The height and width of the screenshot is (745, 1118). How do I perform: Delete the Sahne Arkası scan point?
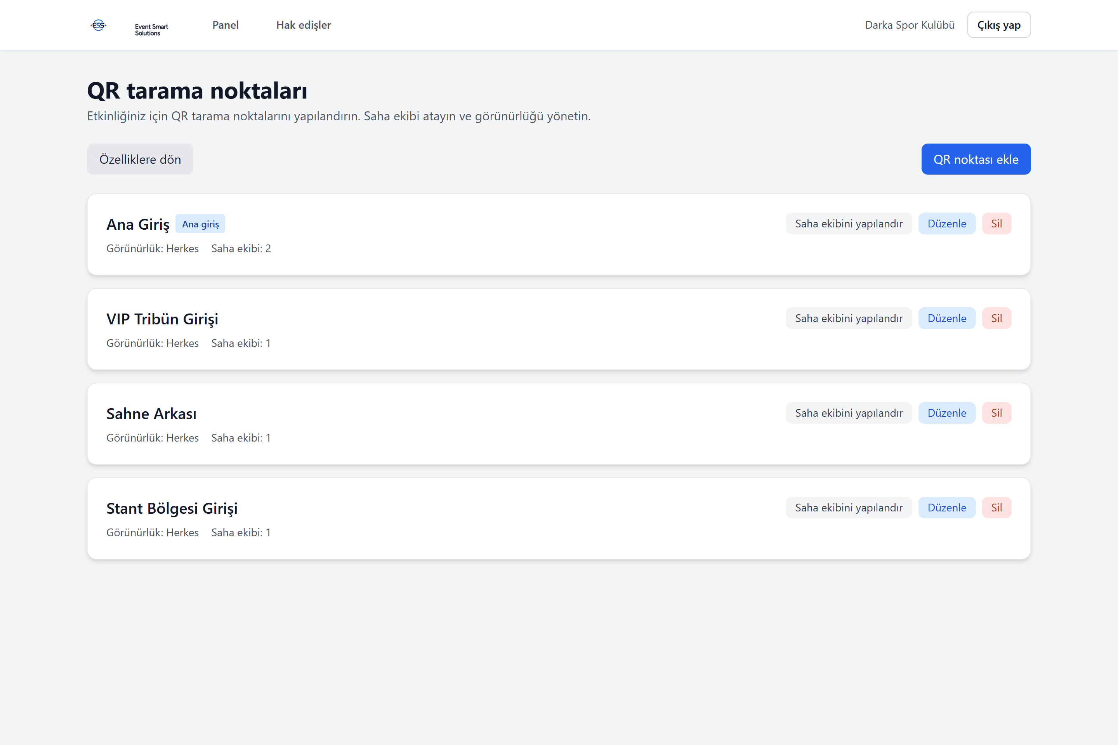click(996, 412)
